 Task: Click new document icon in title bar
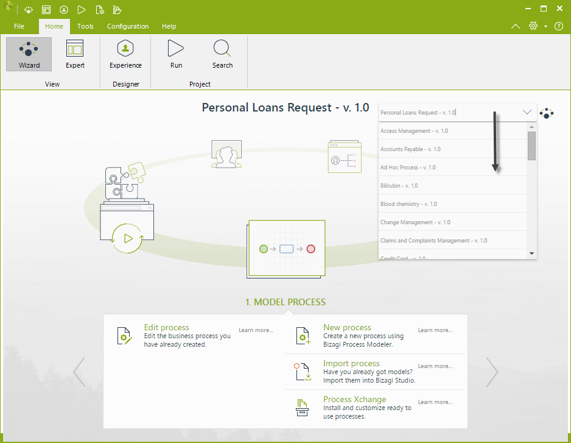point(99,10)
